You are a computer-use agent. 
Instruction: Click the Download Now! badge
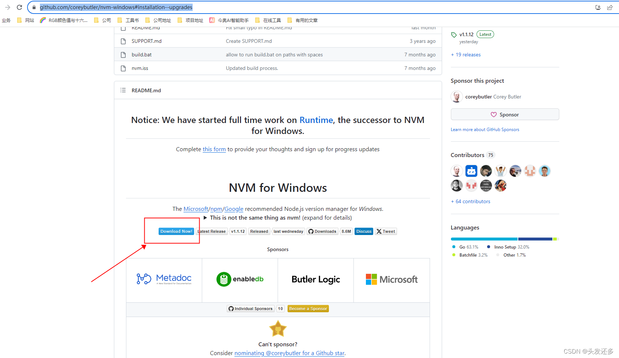[x=176, y=231]
